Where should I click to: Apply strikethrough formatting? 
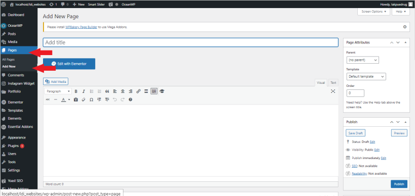coord(48,100)
